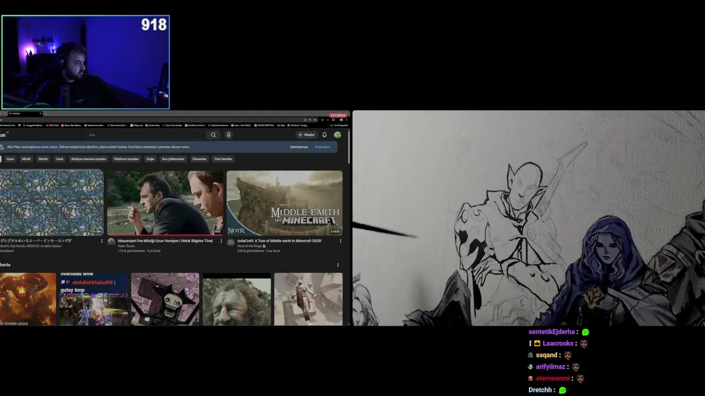The height and width of the screenshot is (396, 705).
Task: Open the Shorts section options menu
Action: (x=338, y=265)
